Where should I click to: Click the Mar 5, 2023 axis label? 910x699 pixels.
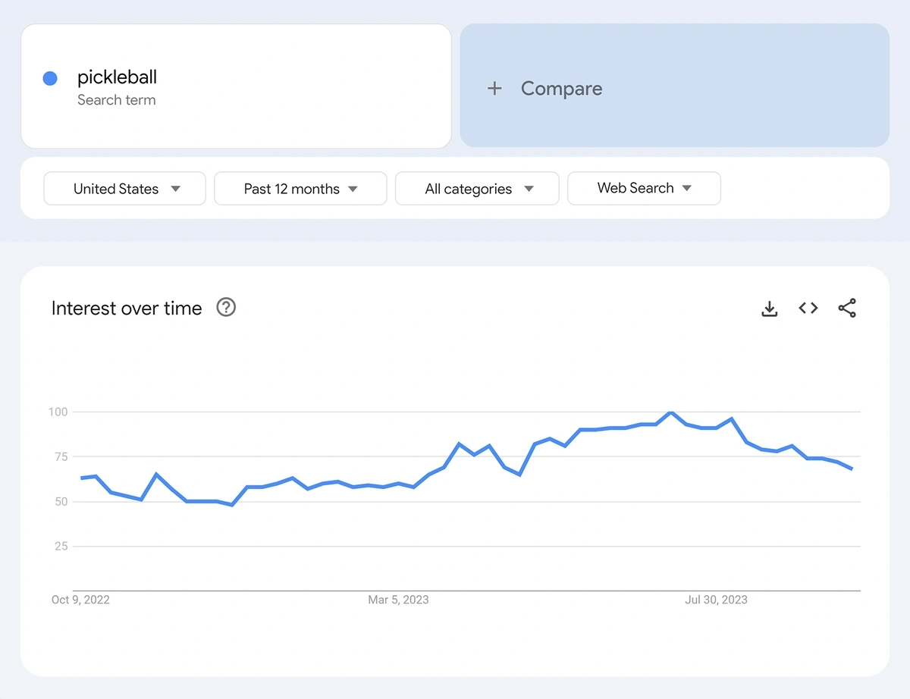coord(398,600)
